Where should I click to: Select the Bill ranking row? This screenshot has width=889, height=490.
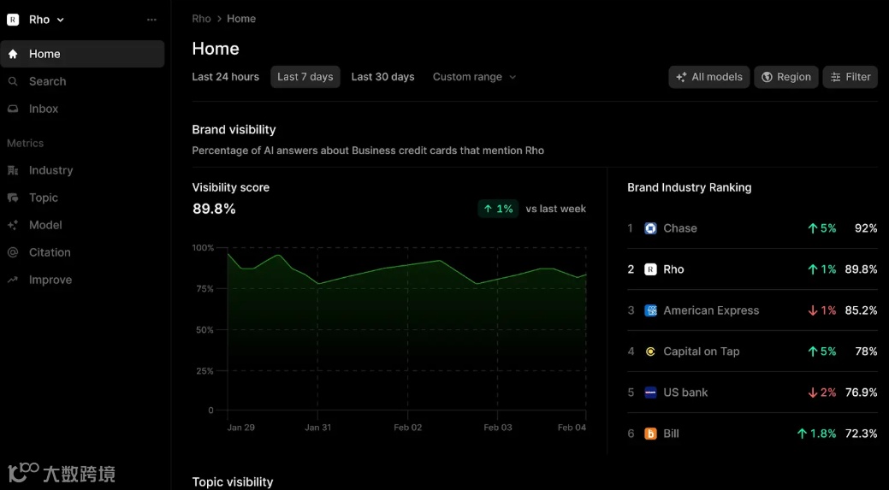point(752,434)
